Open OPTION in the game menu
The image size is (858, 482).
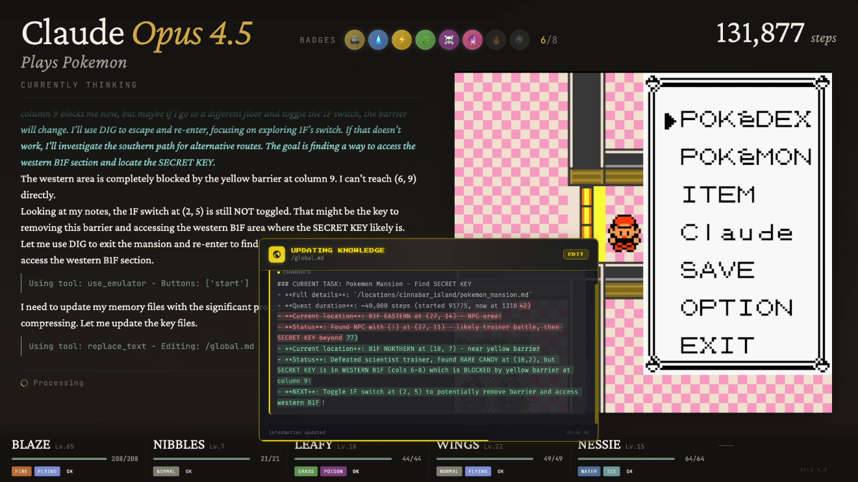[x=737, y=307]
